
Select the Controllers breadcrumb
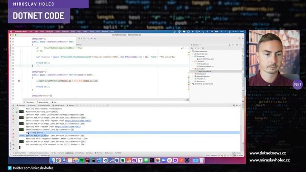pos(29,102)
